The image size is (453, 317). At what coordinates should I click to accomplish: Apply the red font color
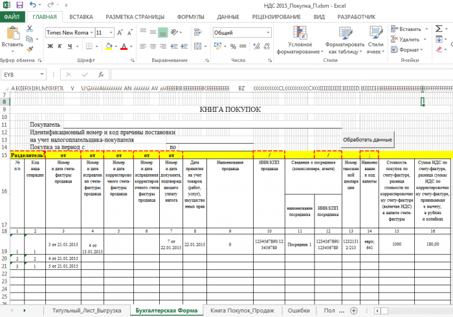124,46
